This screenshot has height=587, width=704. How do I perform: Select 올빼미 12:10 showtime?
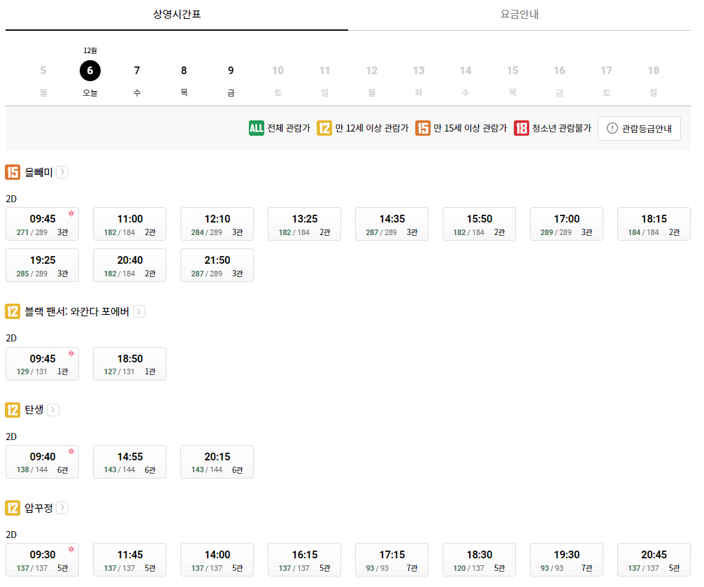[217, 224]
